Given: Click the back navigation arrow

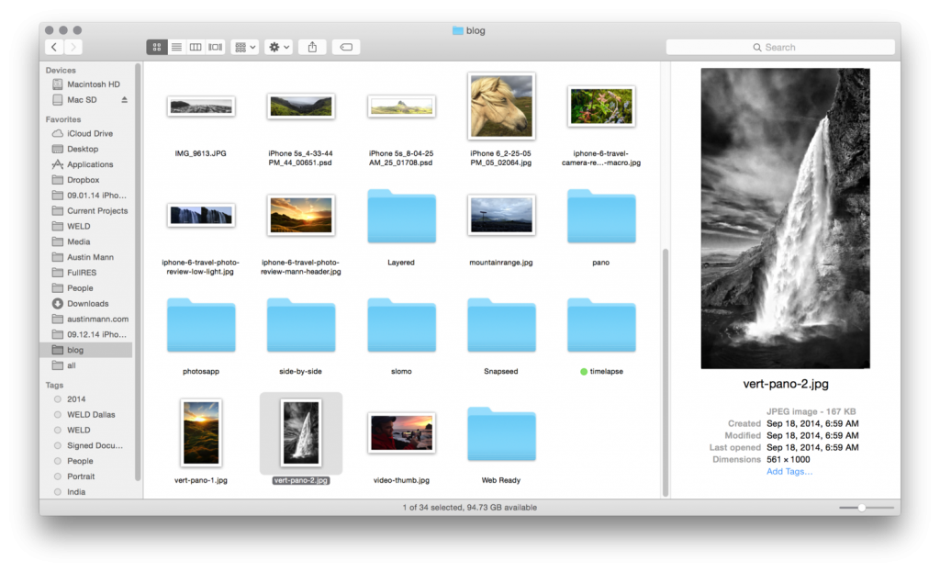Looking at the screenshot, I should coord(52,47).
